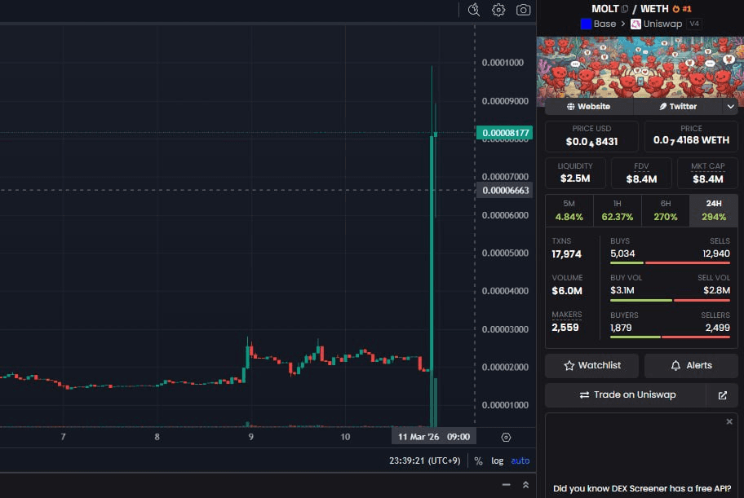744x498 pixels.
Task: Take a chart snapshot with camera icon
Action: pos(523,10)
